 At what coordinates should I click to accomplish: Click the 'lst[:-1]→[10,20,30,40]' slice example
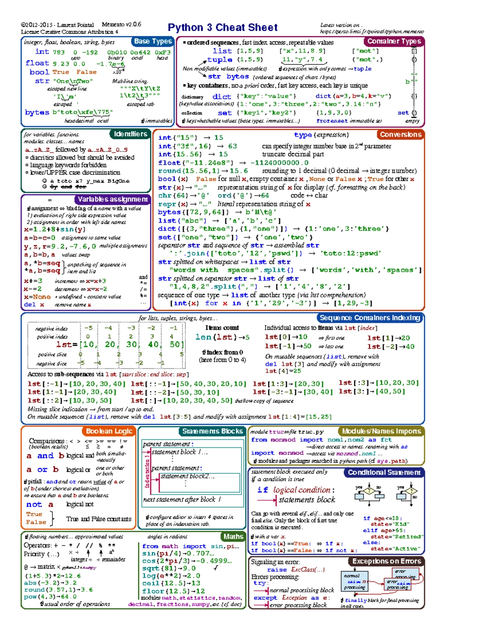(77, 384)
